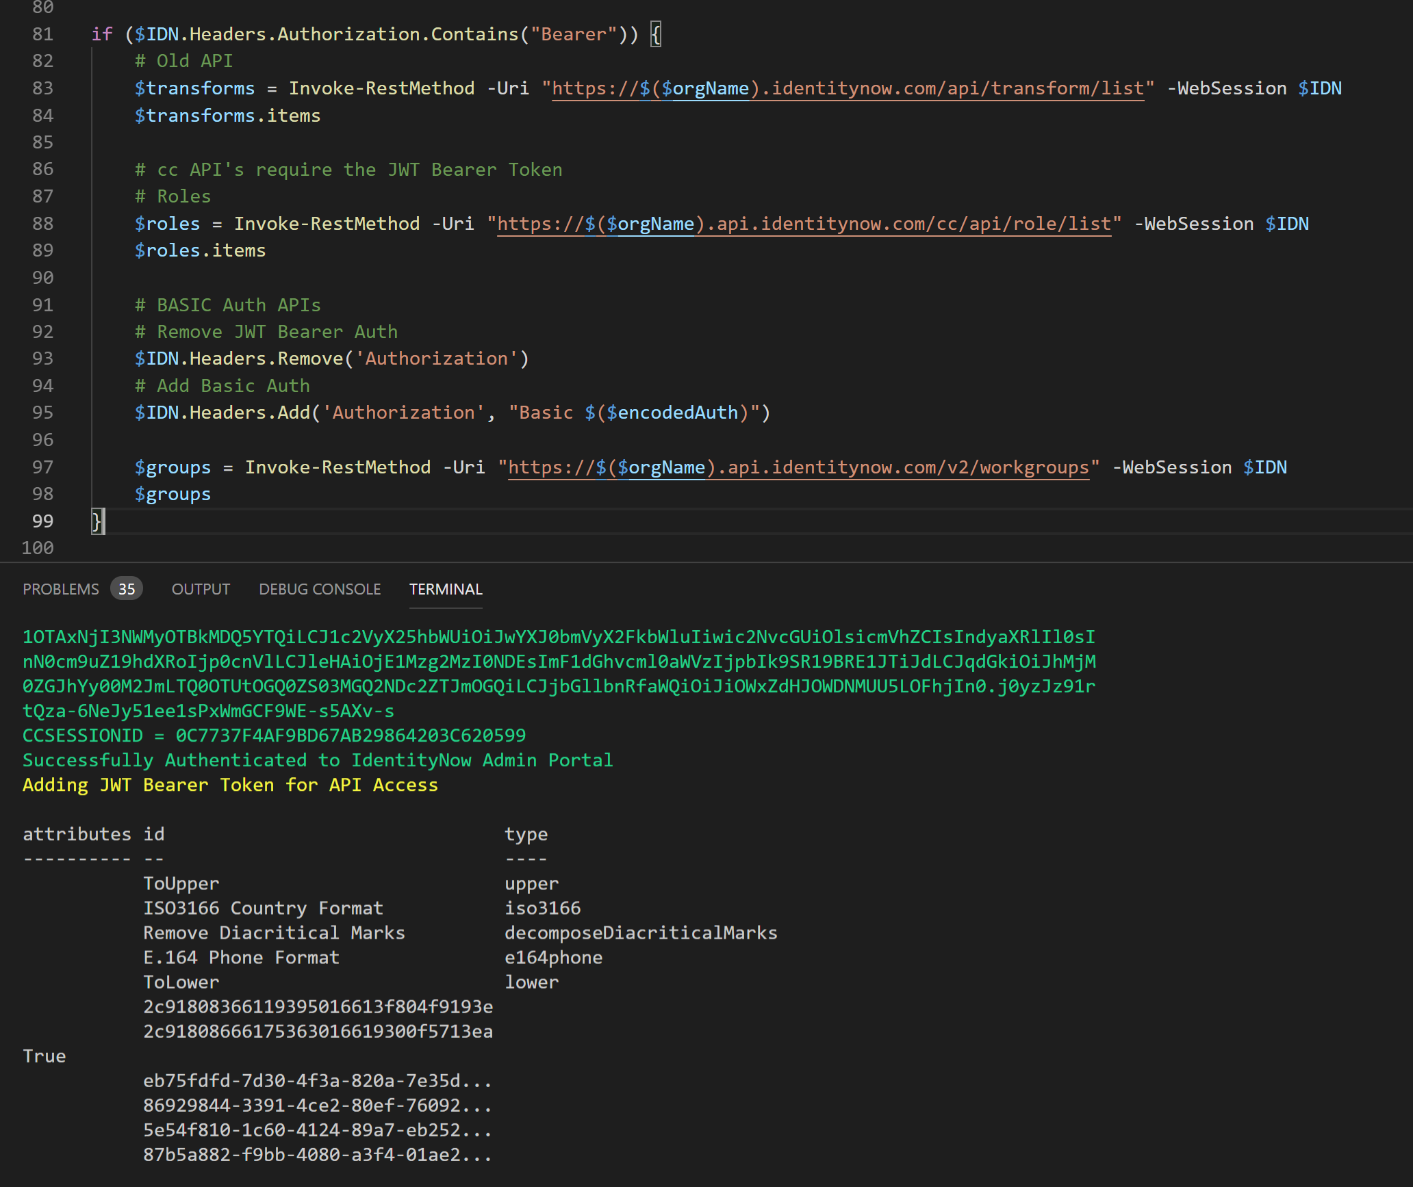The image size is (1413, 1187).
Task: Place cursor on the $transforms variable
Action: 194,88
